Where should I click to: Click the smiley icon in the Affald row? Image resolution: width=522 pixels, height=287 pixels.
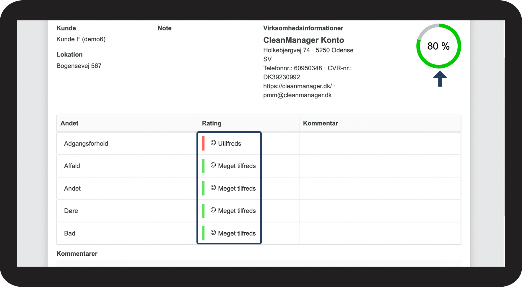(x=213, y=165)
